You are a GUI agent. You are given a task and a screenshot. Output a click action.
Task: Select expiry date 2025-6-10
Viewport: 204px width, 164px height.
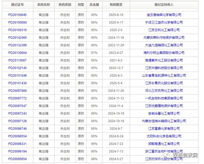pyautogui.click(x=116, y=15)
